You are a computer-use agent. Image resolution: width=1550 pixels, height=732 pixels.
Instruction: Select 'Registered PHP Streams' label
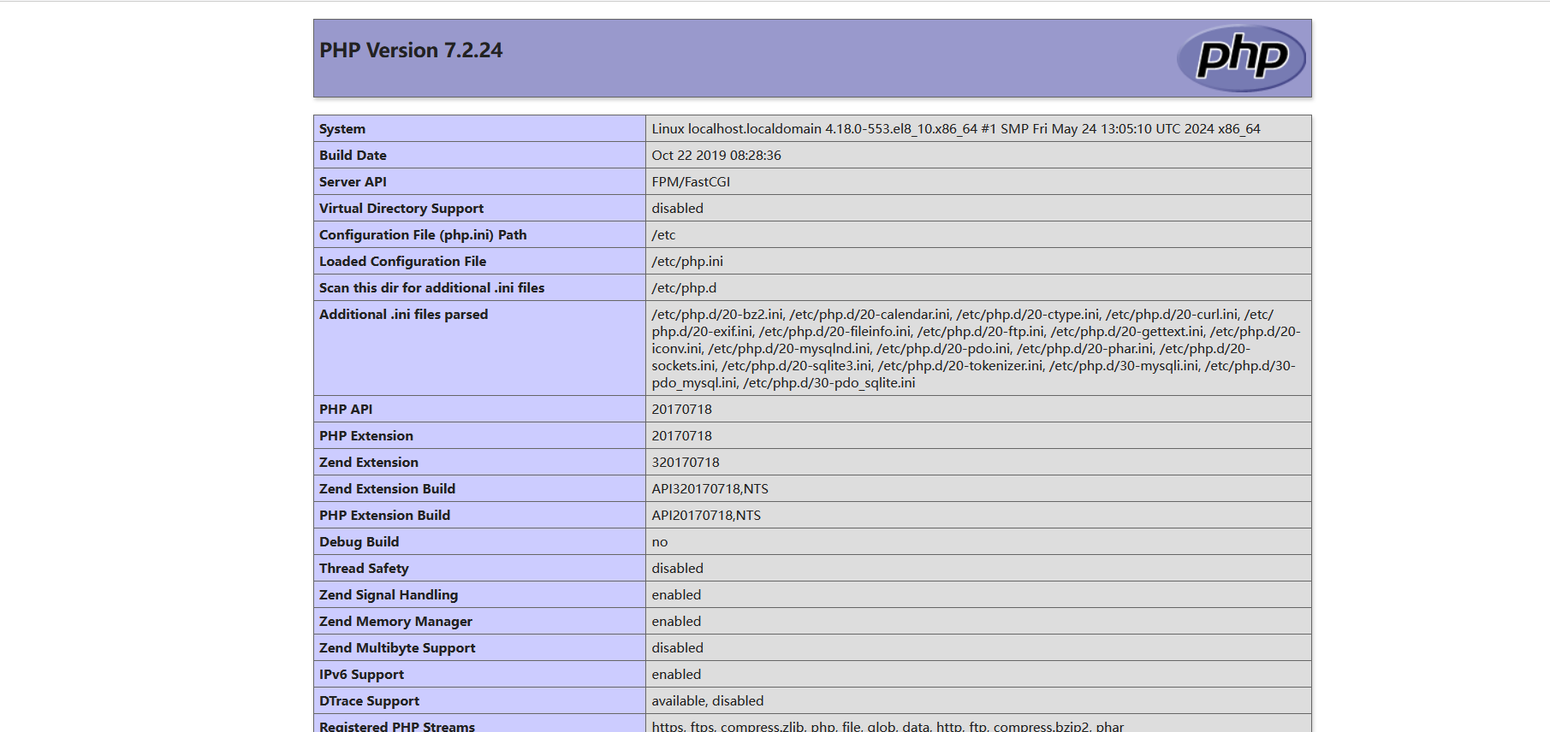(397, 726)
